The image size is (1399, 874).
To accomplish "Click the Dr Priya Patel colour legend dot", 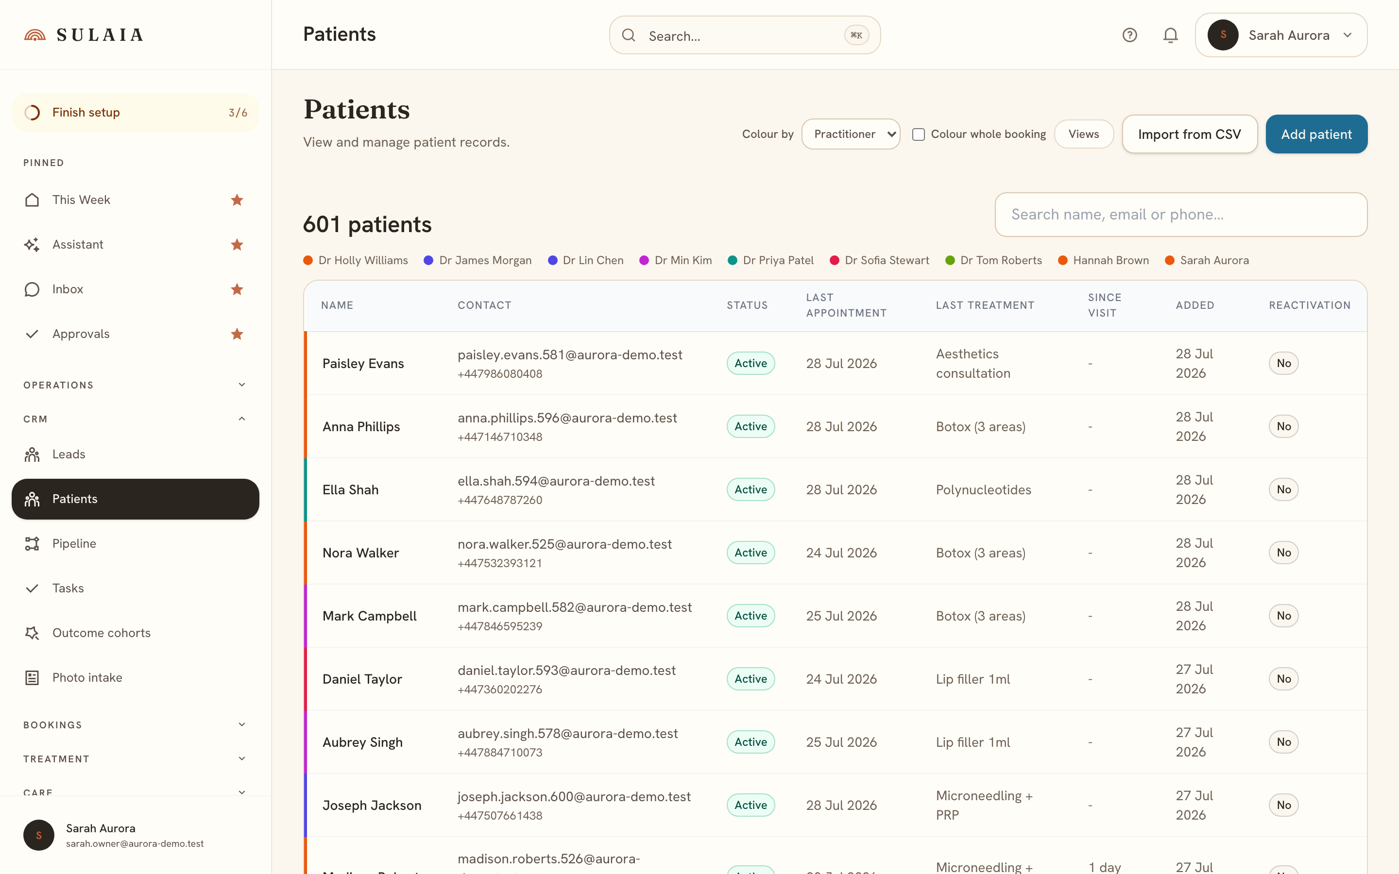I will coord(733,260).
